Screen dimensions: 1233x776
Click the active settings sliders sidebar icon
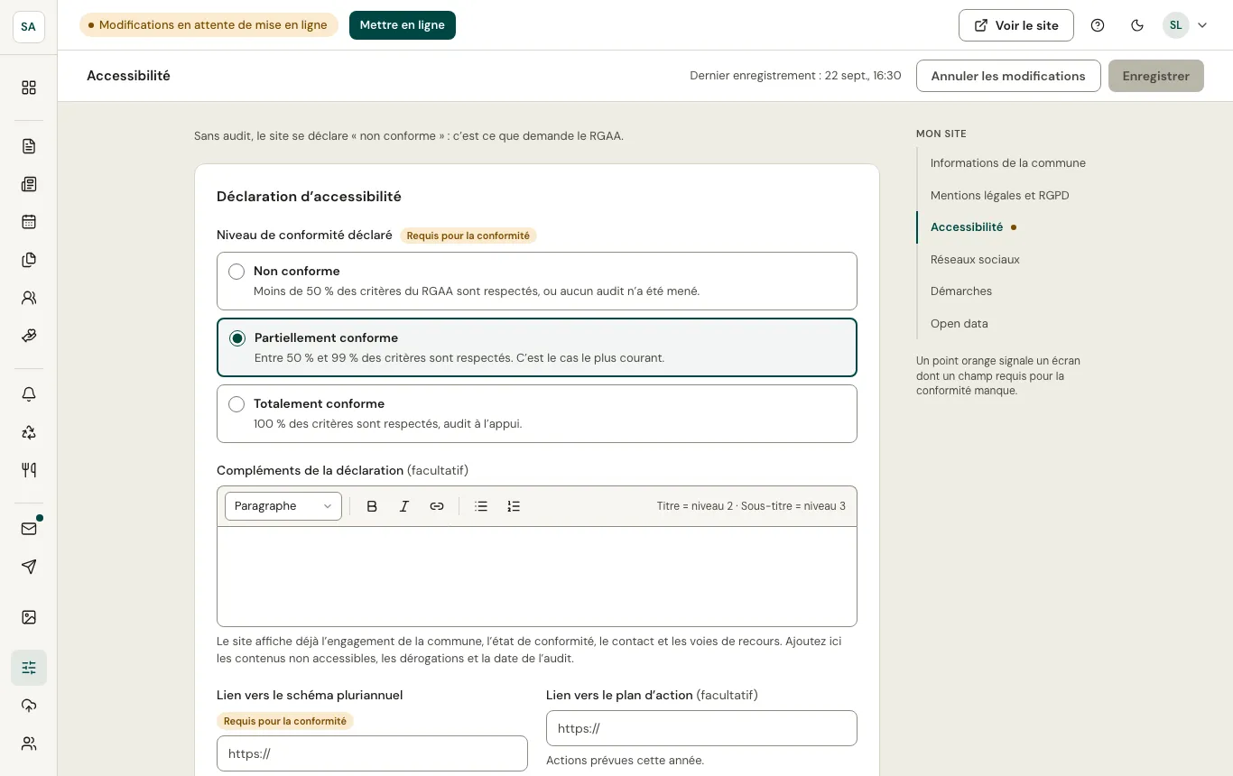click(x=29, y=668)
